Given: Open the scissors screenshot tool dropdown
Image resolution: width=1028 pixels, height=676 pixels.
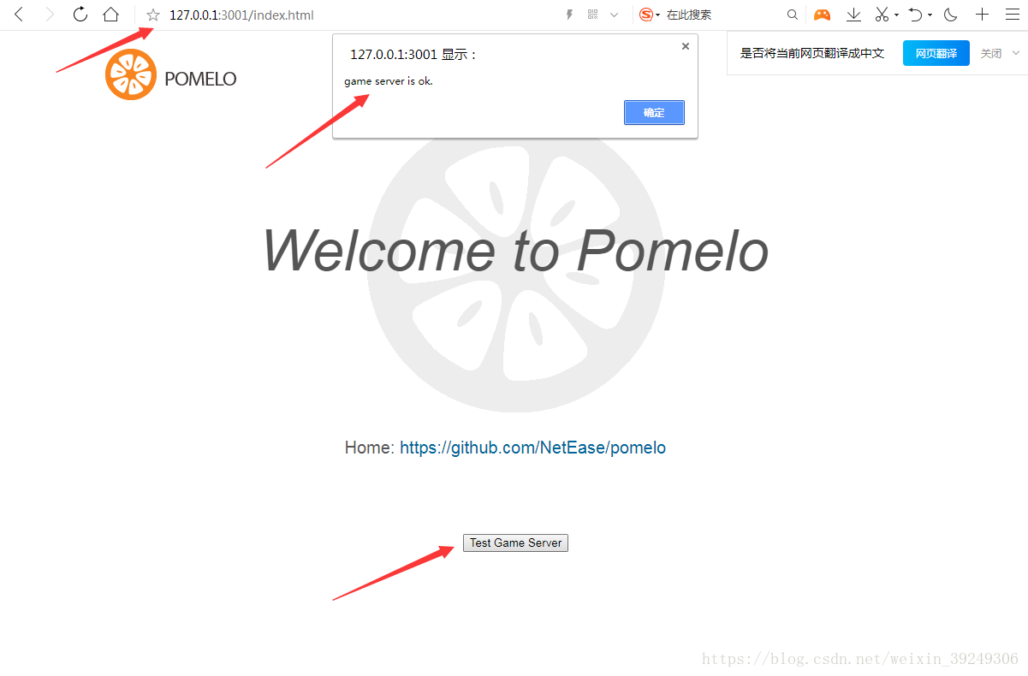Looking at the screenshot, I should [x=896, y=15].
